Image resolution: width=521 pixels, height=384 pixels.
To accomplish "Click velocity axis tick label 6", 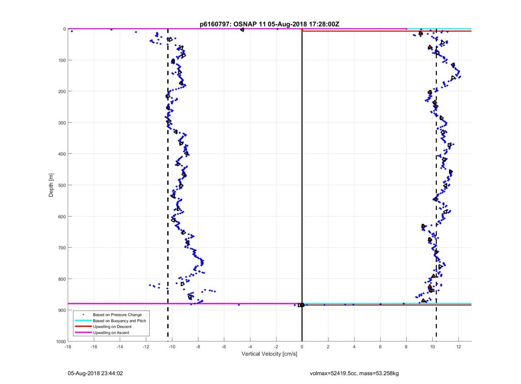I will [x=380, y=347].
